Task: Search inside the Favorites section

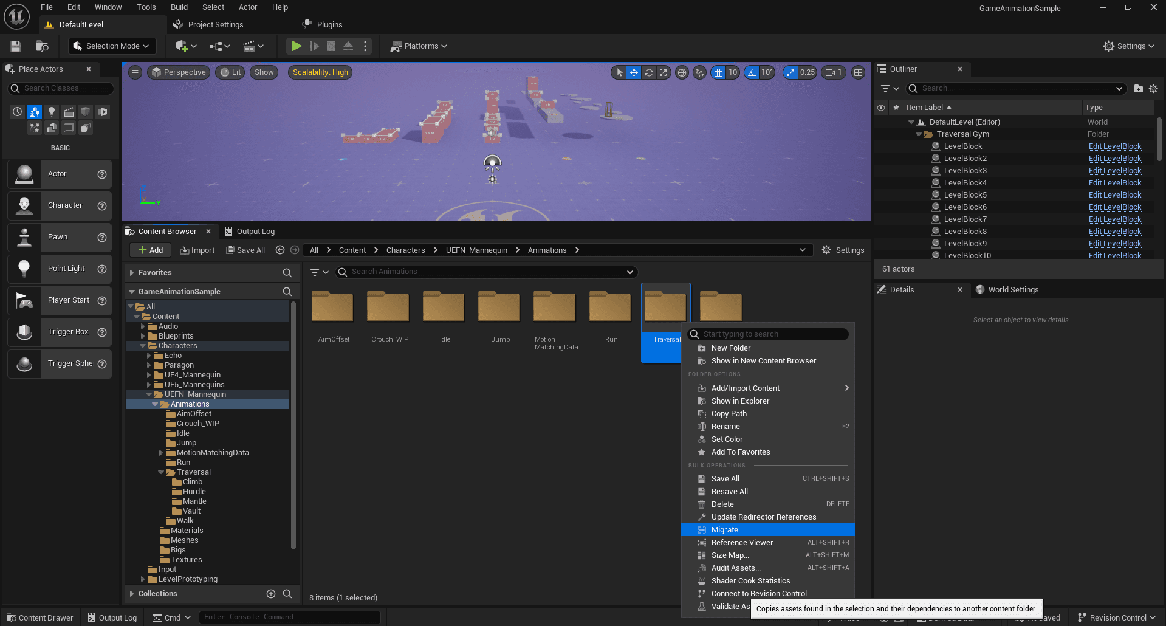Action: 287,273
